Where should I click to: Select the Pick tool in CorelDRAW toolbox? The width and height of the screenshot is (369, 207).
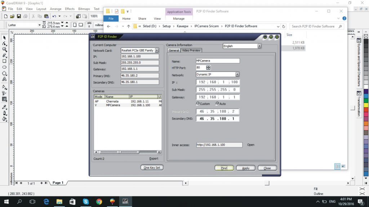(4, 38)
